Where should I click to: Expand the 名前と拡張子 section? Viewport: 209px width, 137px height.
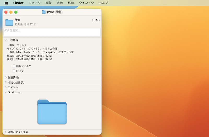(x=6, y=82)
